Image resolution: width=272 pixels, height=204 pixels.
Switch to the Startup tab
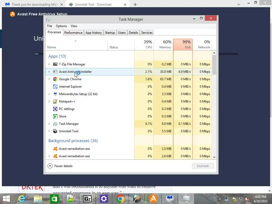[110, 33]
